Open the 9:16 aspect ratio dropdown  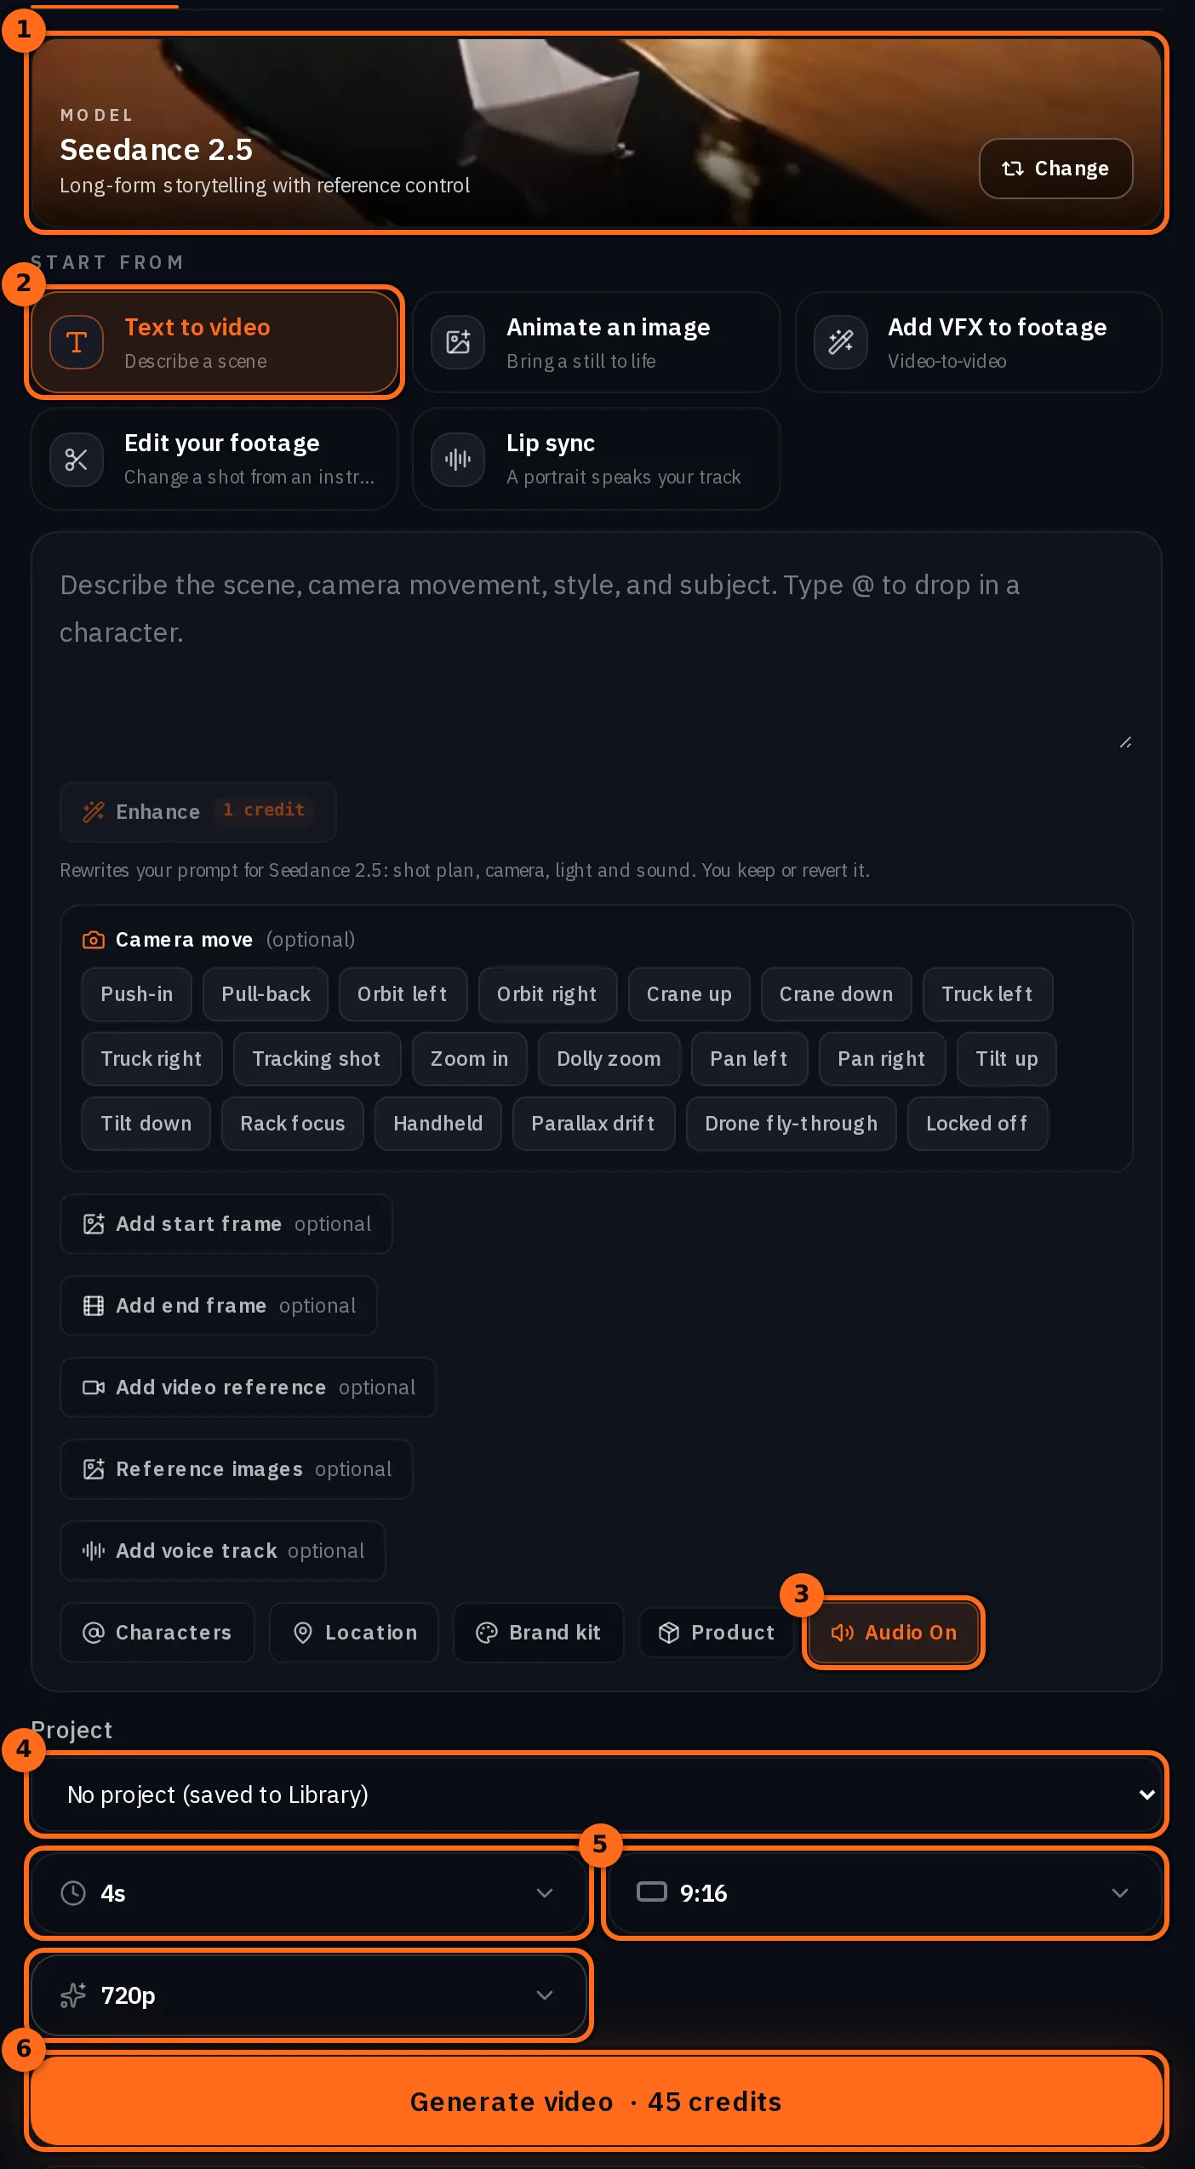click(885, 1893)
